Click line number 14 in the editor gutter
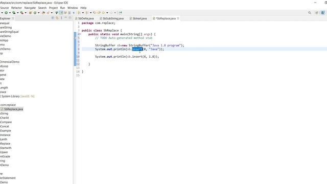Viewport: 327px width, 184px height. point(78,72)
